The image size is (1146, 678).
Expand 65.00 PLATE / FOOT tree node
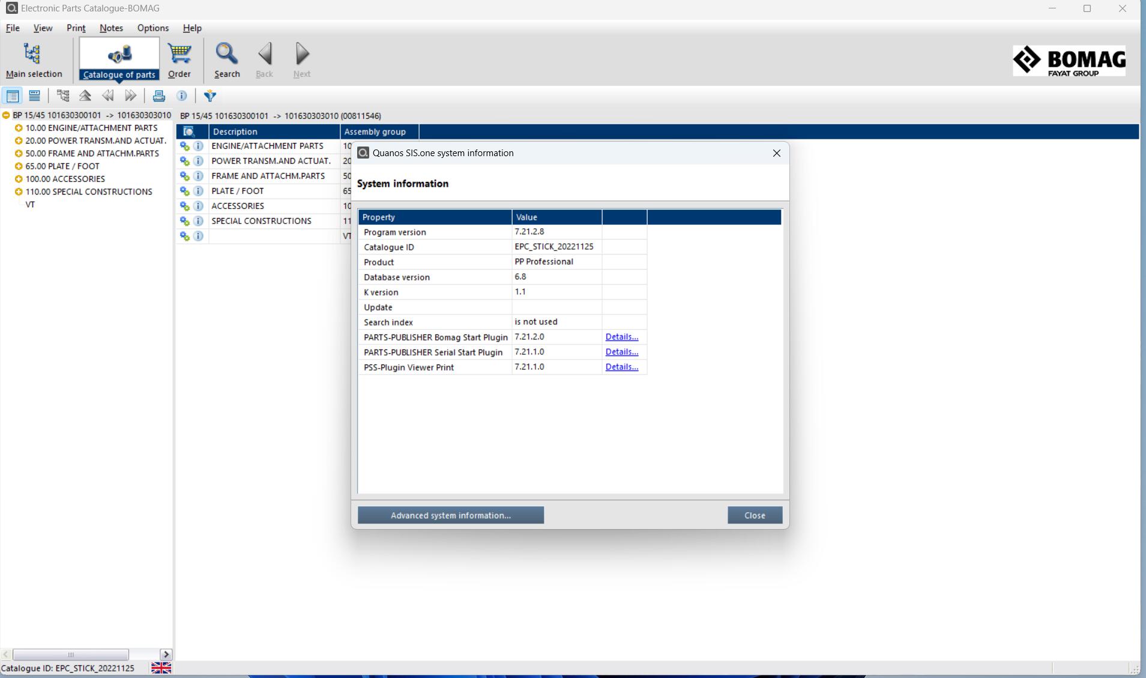click(x=19, y=166)
